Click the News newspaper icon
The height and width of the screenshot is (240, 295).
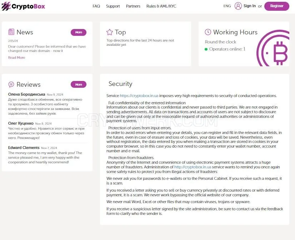point(11,32)
